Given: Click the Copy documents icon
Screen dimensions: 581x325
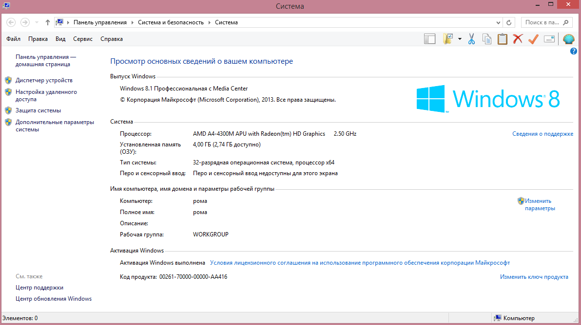Looking at the screenshot, I should click(x=486, y=39).
